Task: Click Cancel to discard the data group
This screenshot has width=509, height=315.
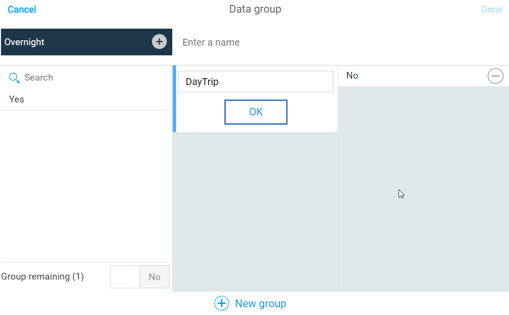Action: (x=22, y=9)
